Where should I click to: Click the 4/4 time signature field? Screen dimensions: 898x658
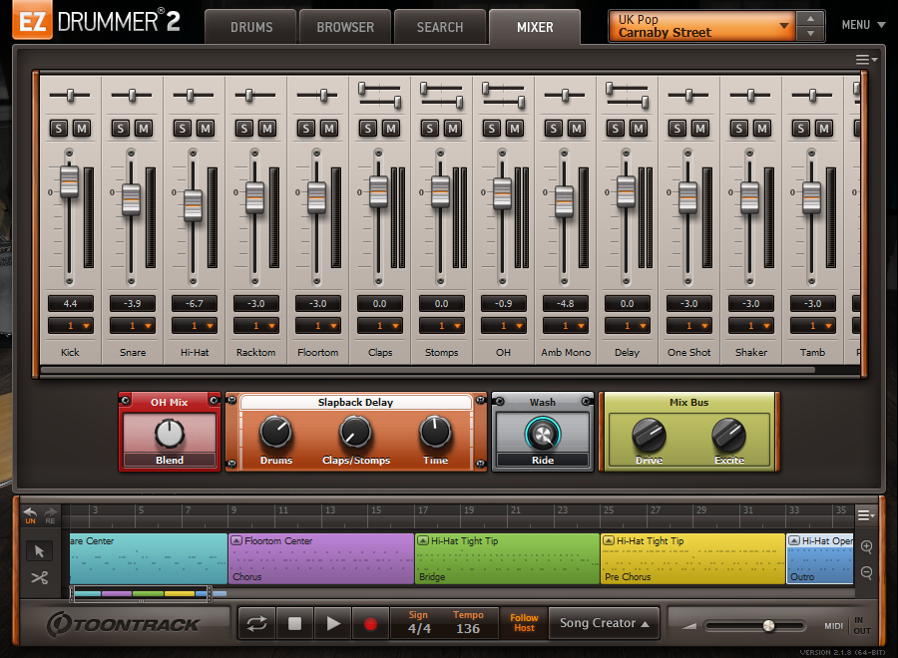pos(419,622)
